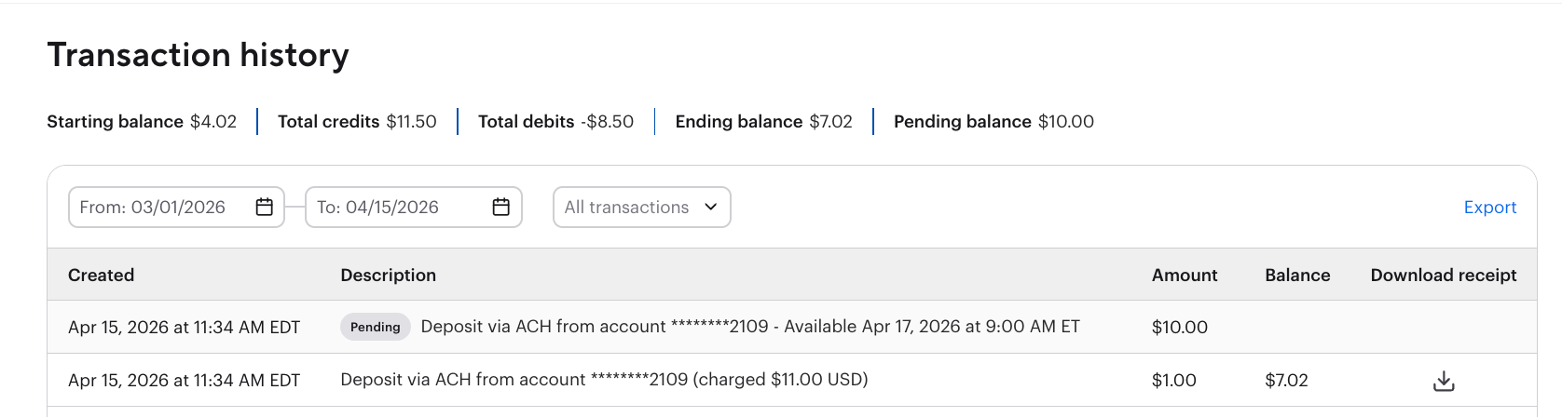Click the Download receipt column header
1562x417 pixels.
pyautogui.click(x=1443, y=275)
